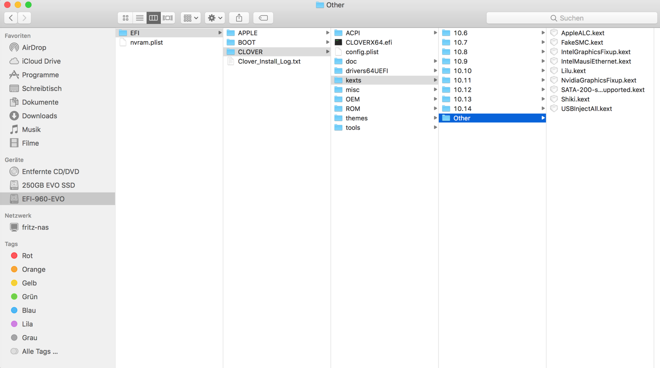This screenshot has height=368, width=660.
Task: Open Filme in the sidebar
Action: [x=58, y=143]
